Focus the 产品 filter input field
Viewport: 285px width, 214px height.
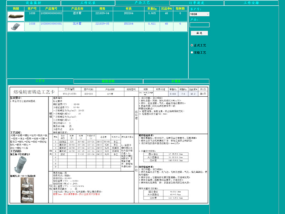(x=199, y=25)
